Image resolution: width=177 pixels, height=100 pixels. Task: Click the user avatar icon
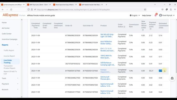pos(160,15)
